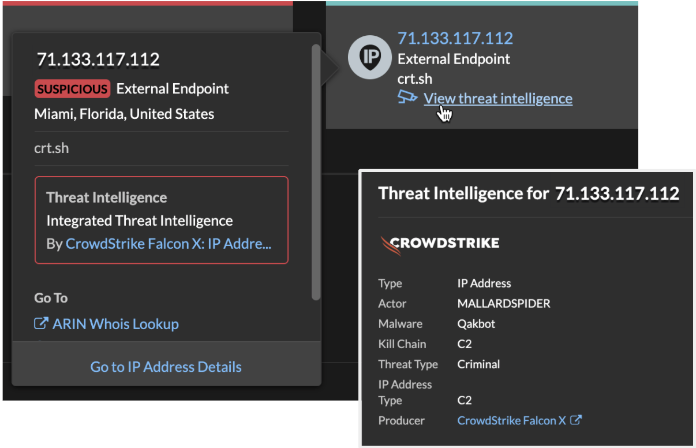The image size is (696, 448).
Task: Click the popup's vertical scrollbar
Action: tap(316, 172)
